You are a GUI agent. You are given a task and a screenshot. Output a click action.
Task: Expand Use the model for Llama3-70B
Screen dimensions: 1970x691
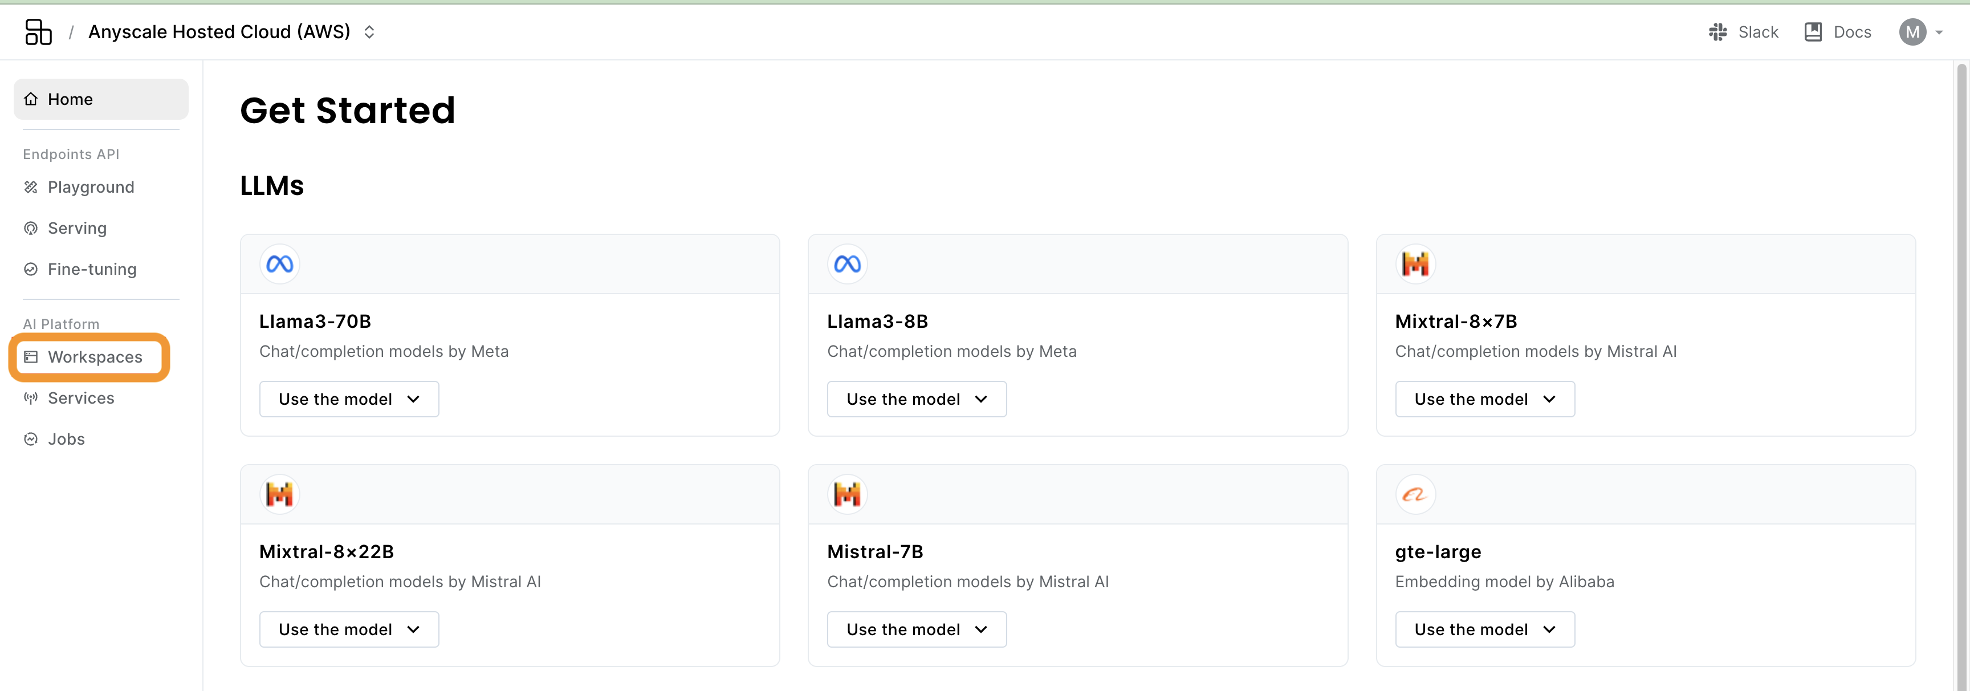coord(349,400)
